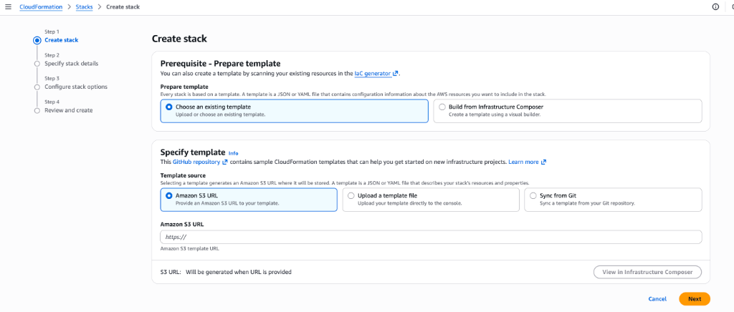The image size is (734, 312).
Task: Click the Amazon S3 URL input field
Action: tap(430, 237)
